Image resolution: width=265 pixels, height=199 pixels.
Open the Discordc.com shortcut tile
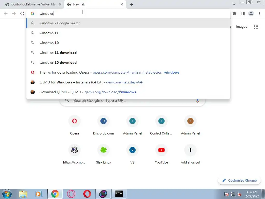point(104,125)
